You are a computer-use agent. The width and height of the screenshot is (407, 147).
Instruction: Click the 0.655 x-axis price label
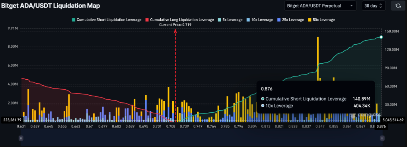[62, 126]
